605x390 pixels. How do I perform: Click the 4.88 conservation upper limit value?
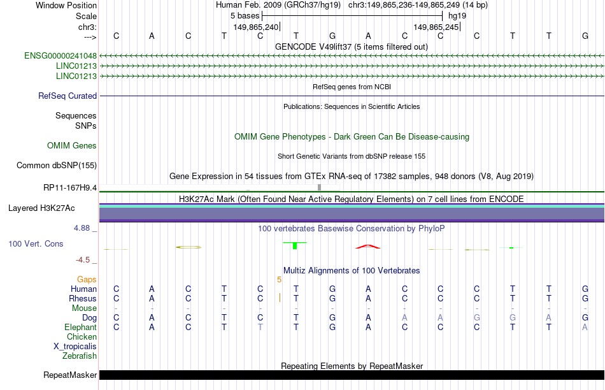(82, 228)
